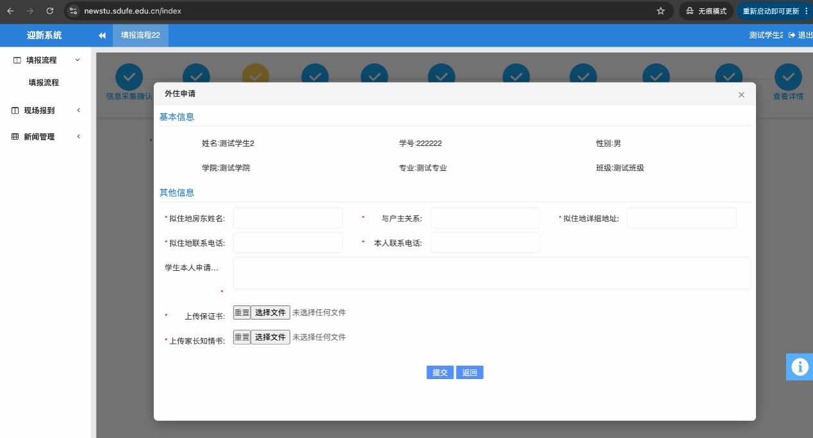This screenshot has height=438, width=813.
Task: Click the 测试学生2 user name in header
Action: tap(766, 35)
